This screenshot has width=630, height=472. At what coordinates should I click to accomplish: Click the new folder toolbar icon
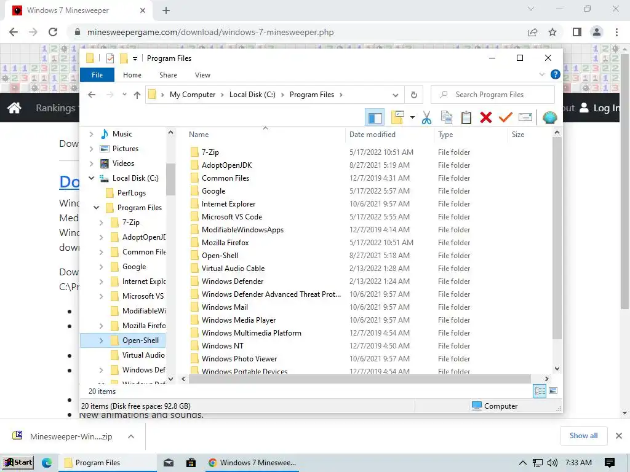click(397, 117)
